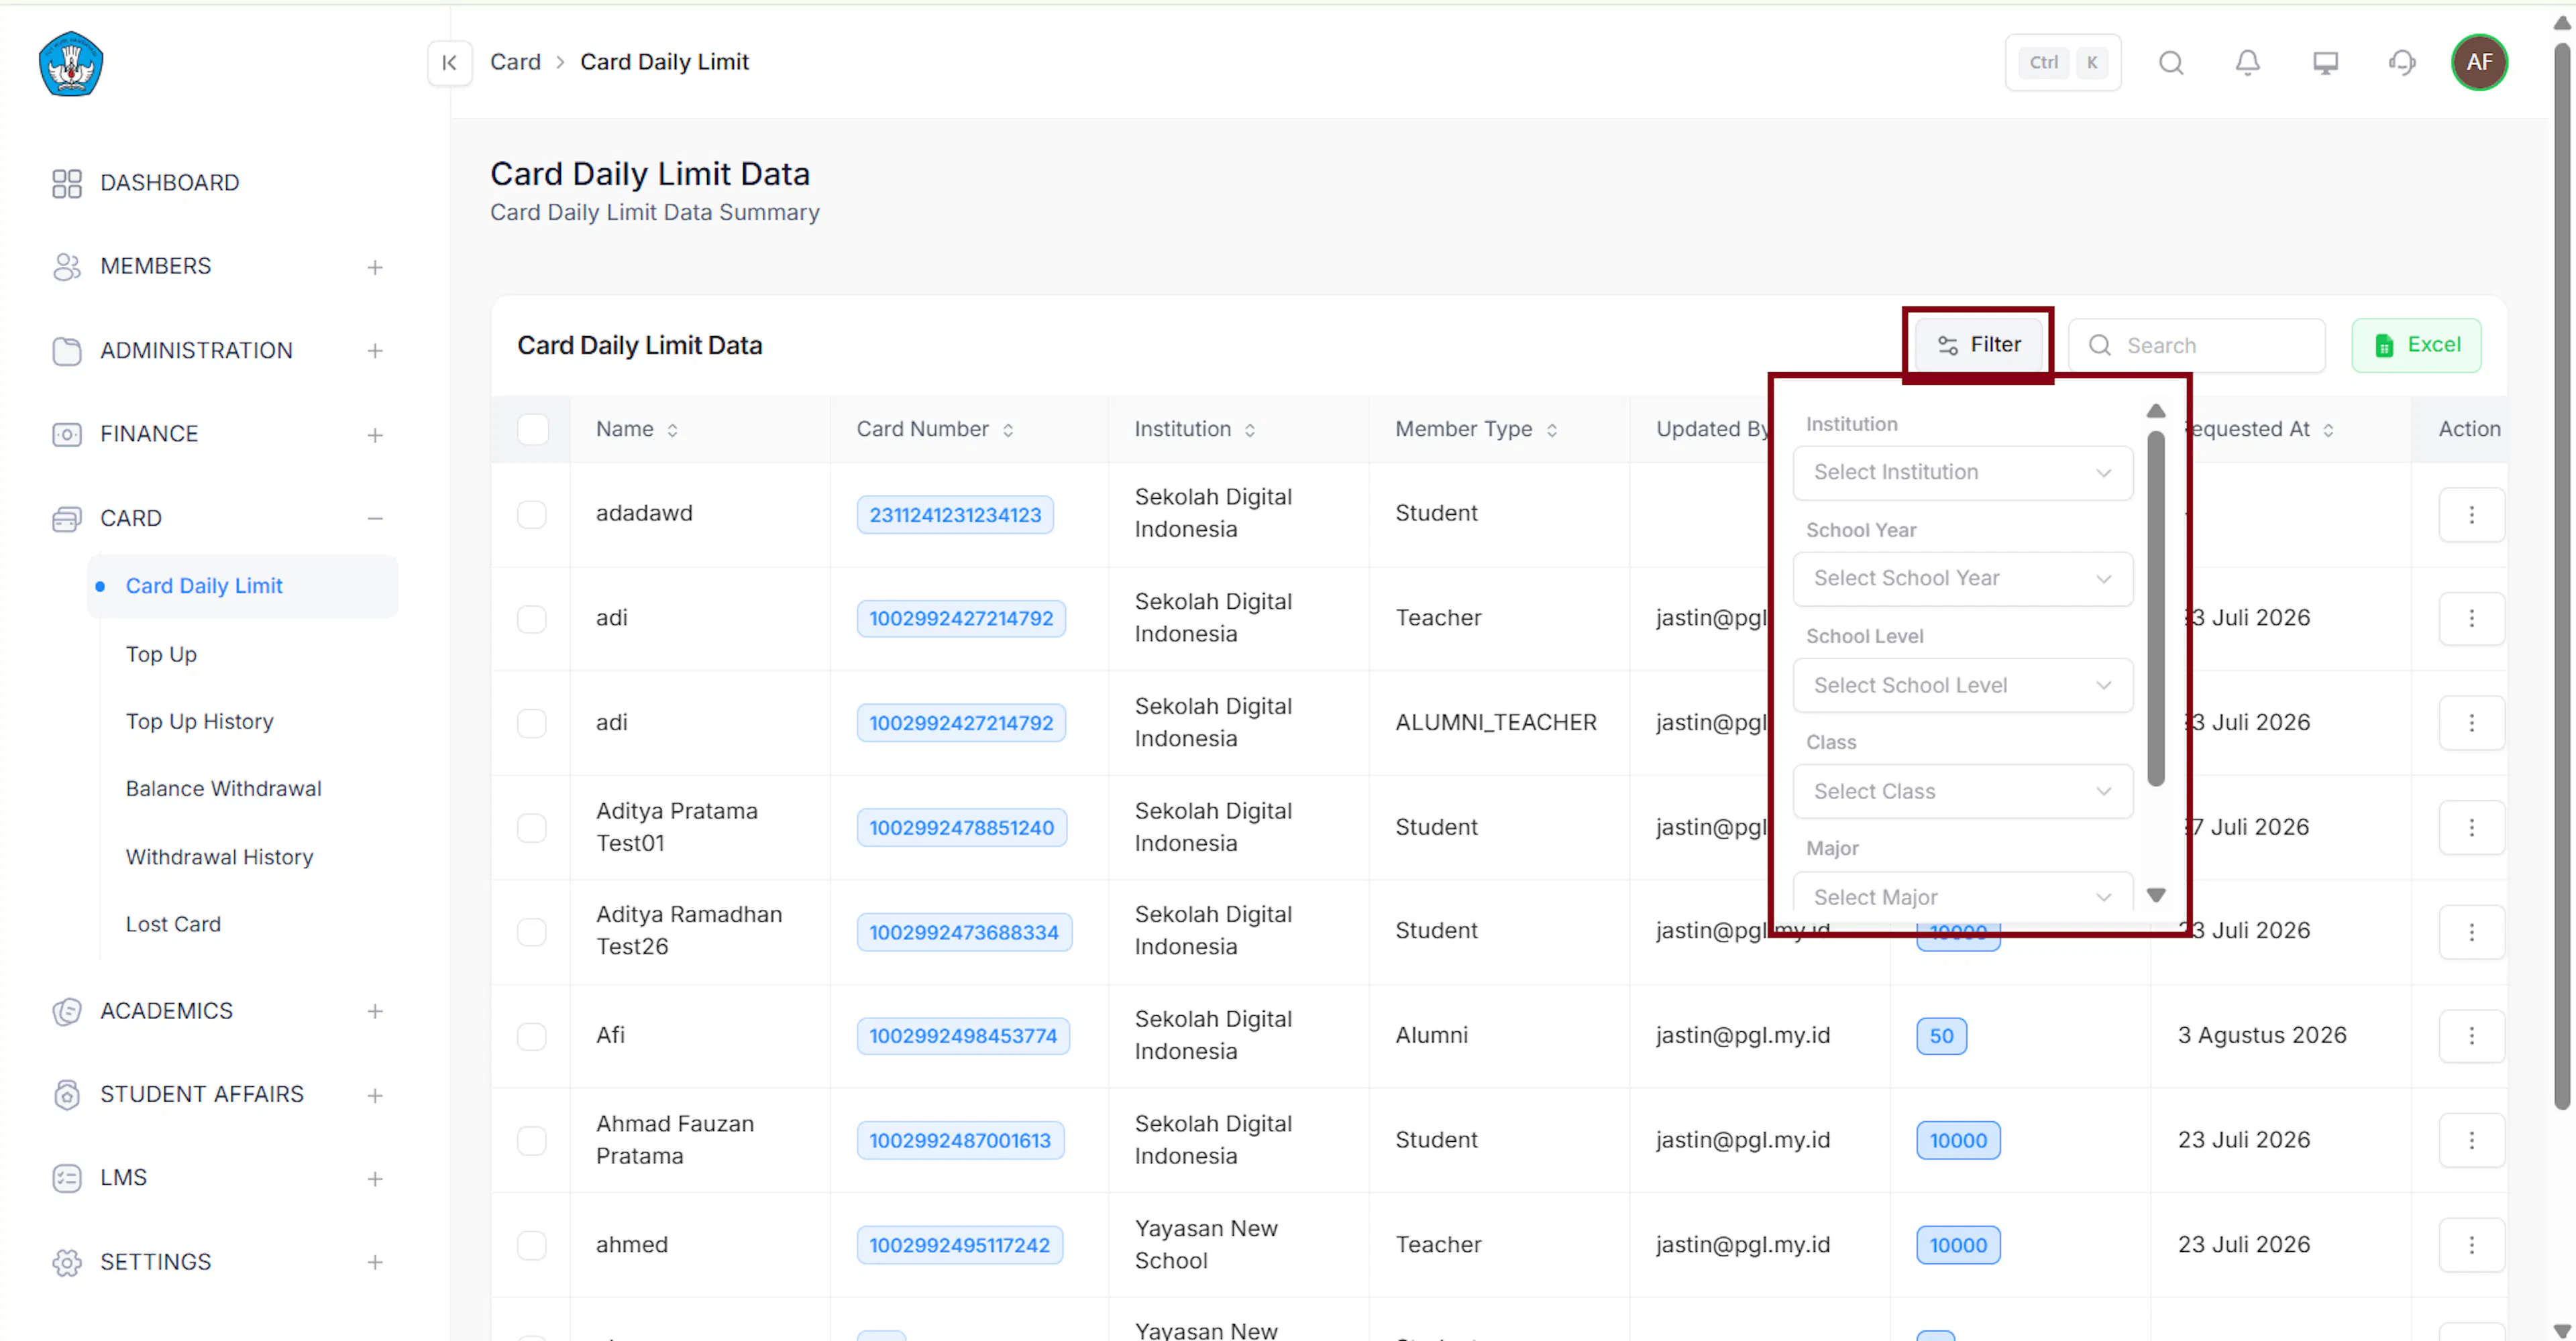The image size is (2576, 1341).
Task: Check the adi ALUMNI_TEACHER row checkbox
Action: (x=532, y=722)
